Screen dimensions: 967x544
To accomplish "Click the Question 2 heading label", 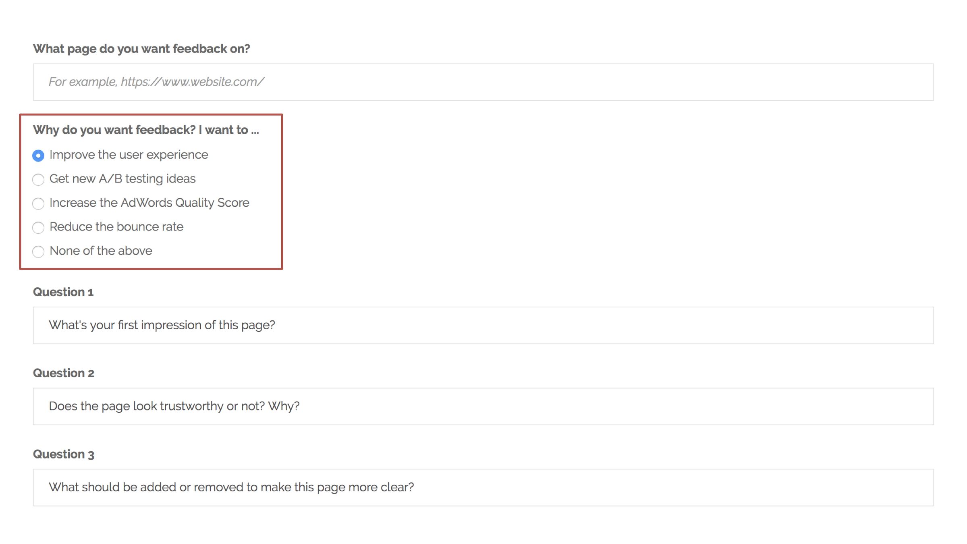I will (x=64, y=373).
